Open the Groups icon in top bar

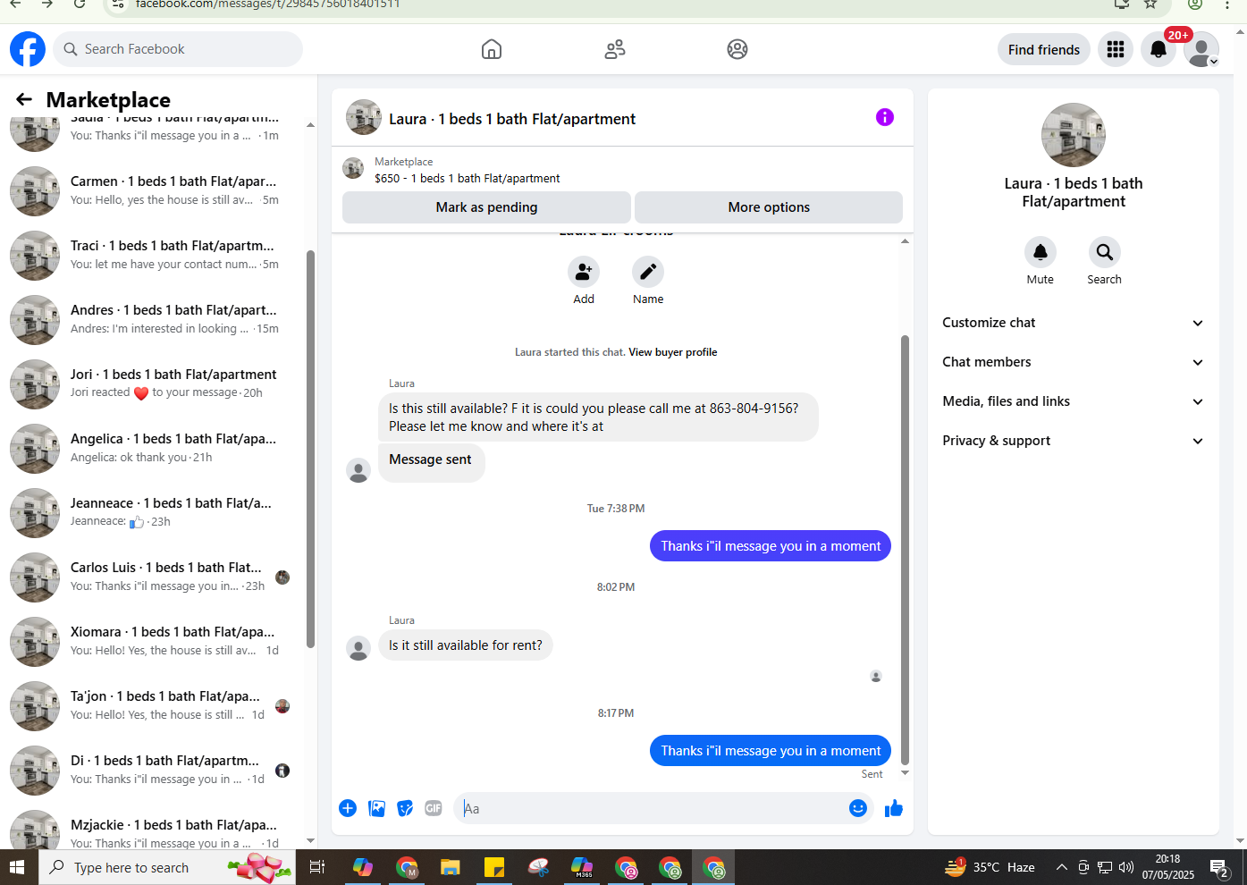737,49
